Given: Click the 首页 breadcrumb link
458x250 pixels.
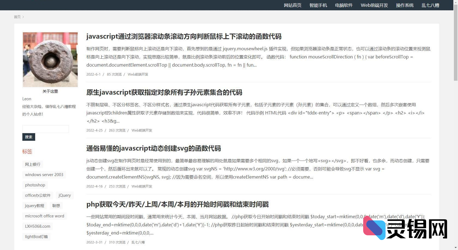Looking at the screenshot, I should pos(17,17).
